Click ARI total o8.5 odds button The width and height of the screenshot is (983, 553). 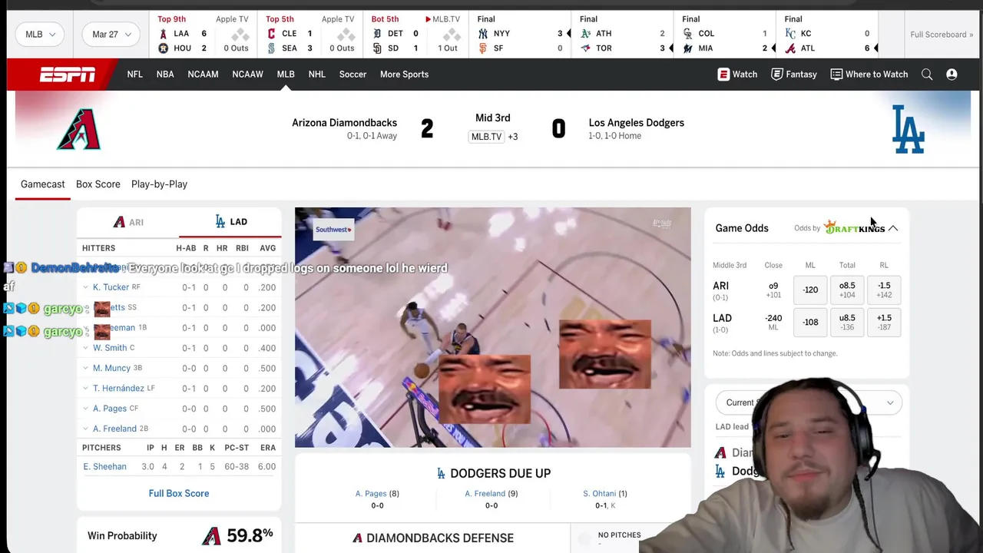click(x=847, y=290)
